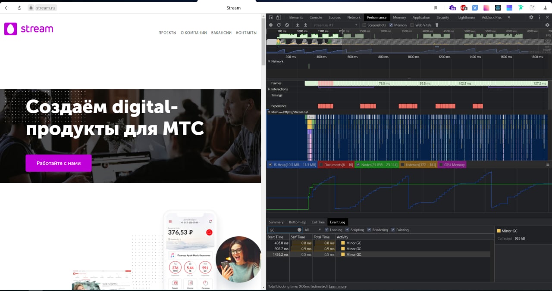This screenshot has height=291, width=552.
Task: Switch to the Console tab
Action: (x=316, y=17)
